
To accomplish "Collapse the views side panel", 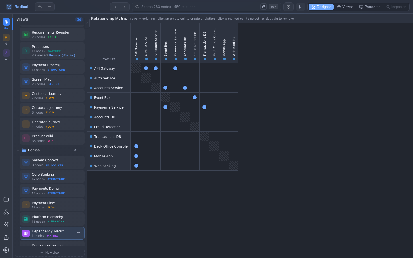I will click(x=87, y=23).
